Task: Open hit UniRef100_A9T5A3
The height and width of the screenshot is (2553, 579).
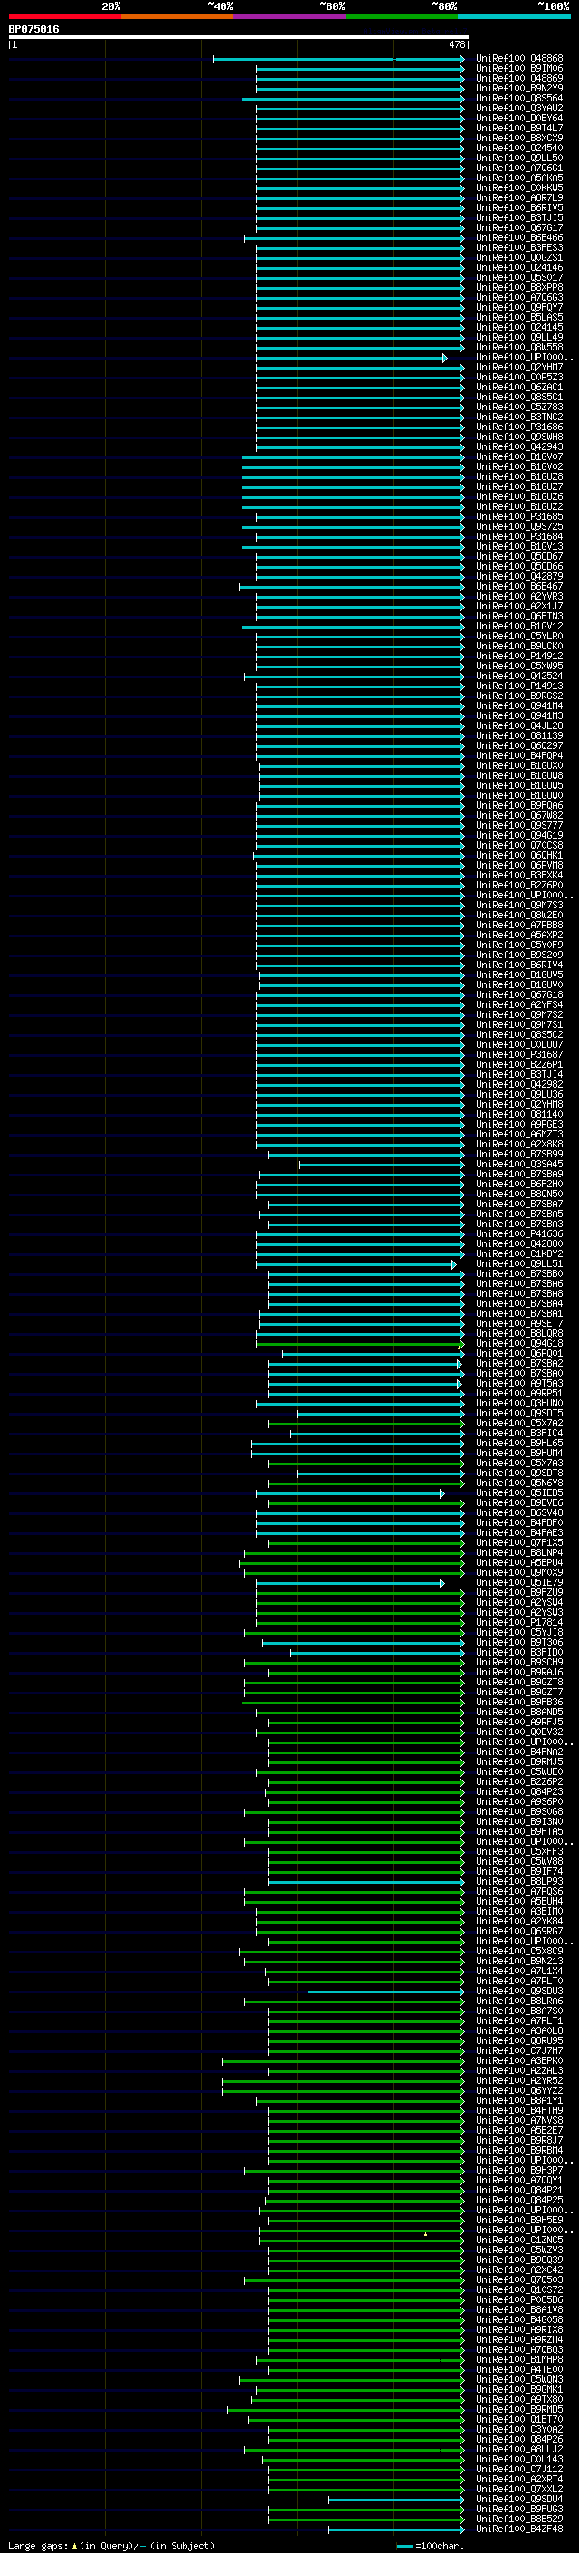Action: point(518,1384)
